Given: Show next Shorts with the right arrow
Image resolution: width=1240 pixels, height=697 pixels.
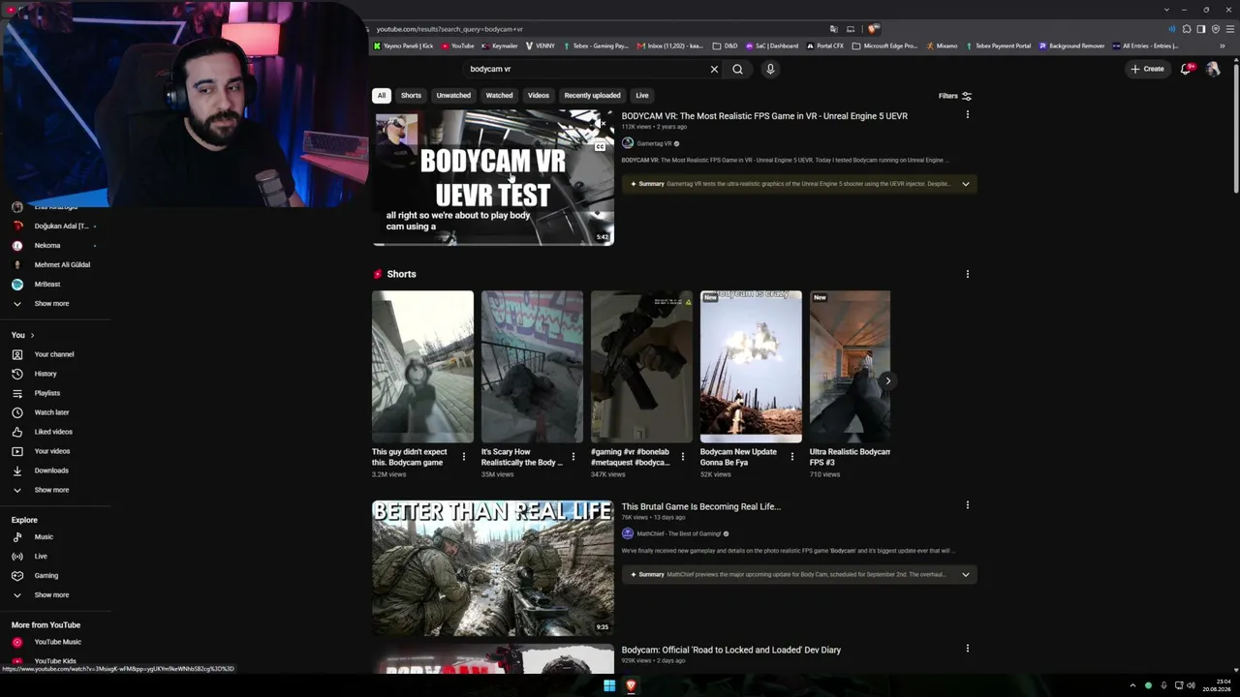Looking at the screenshot, I should point(887,380).
